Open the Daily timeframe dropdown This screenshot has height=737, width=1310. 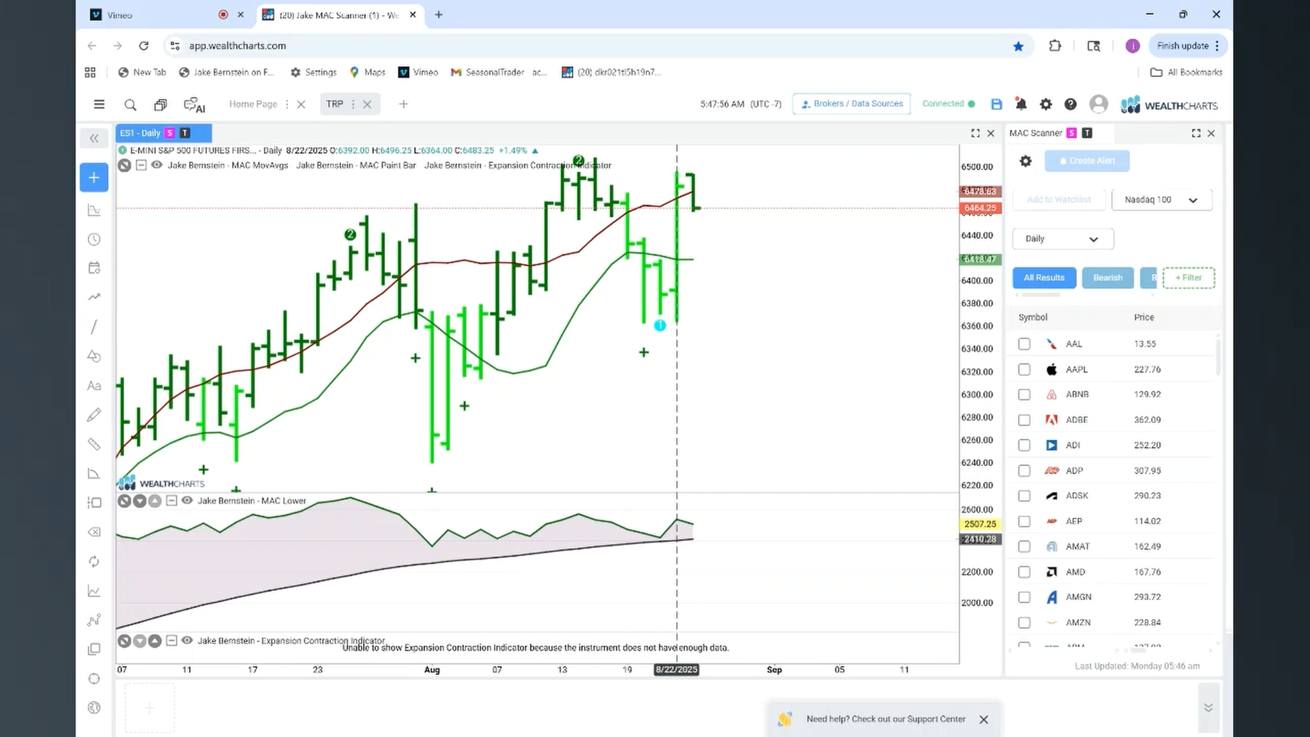[1063, 239]
